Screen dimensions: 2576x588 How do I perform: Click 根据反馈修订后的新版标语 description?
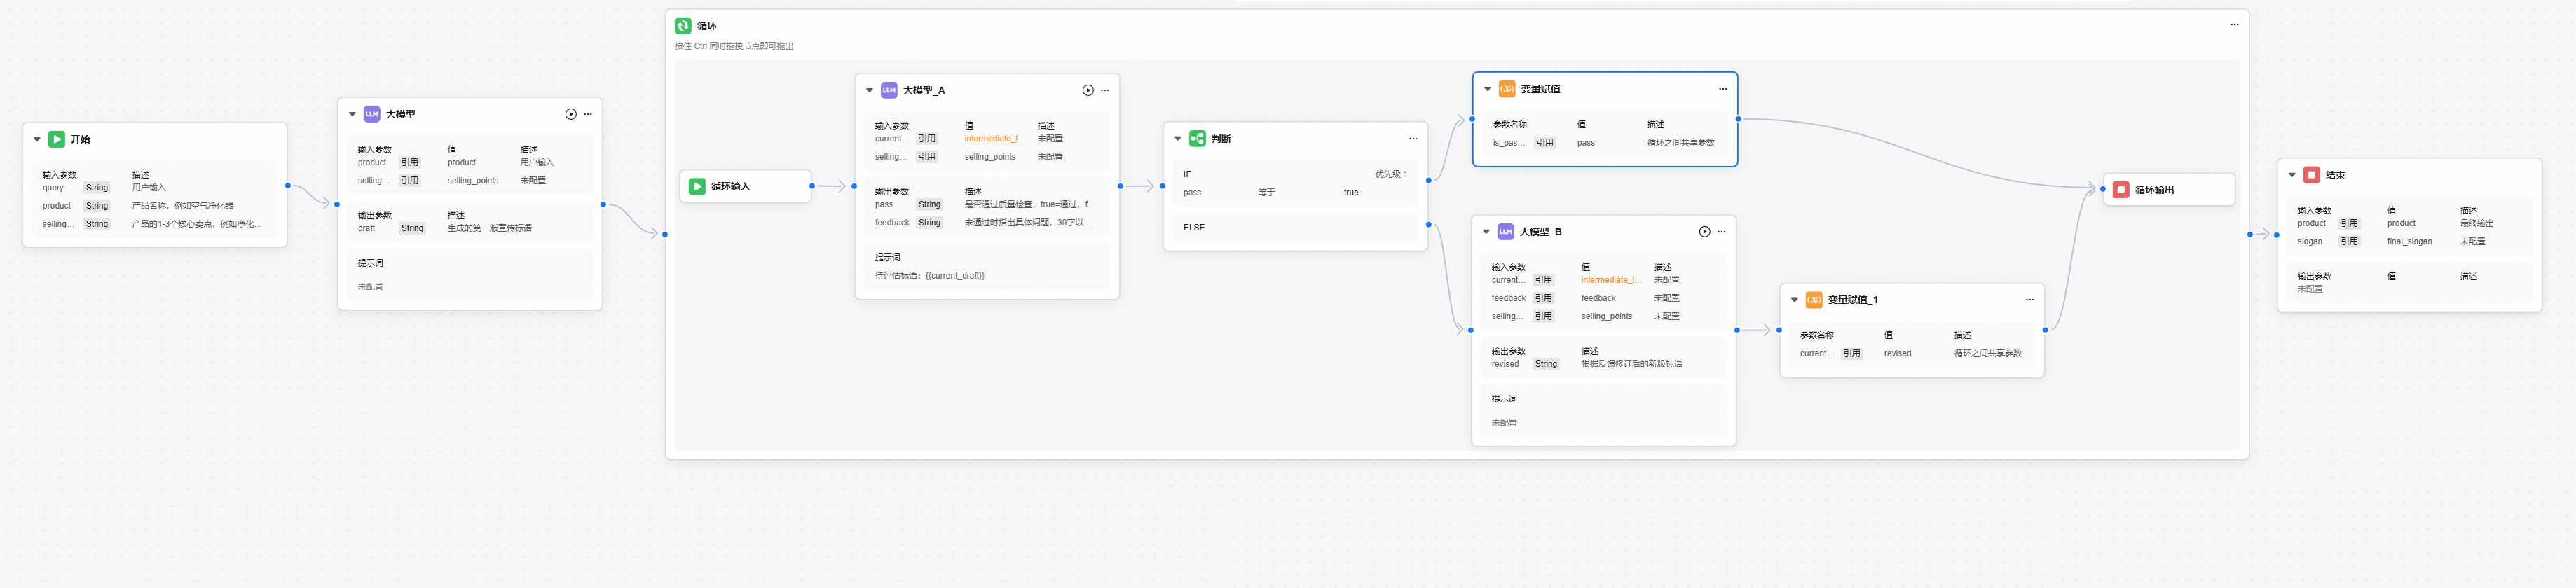(1631, 365)
